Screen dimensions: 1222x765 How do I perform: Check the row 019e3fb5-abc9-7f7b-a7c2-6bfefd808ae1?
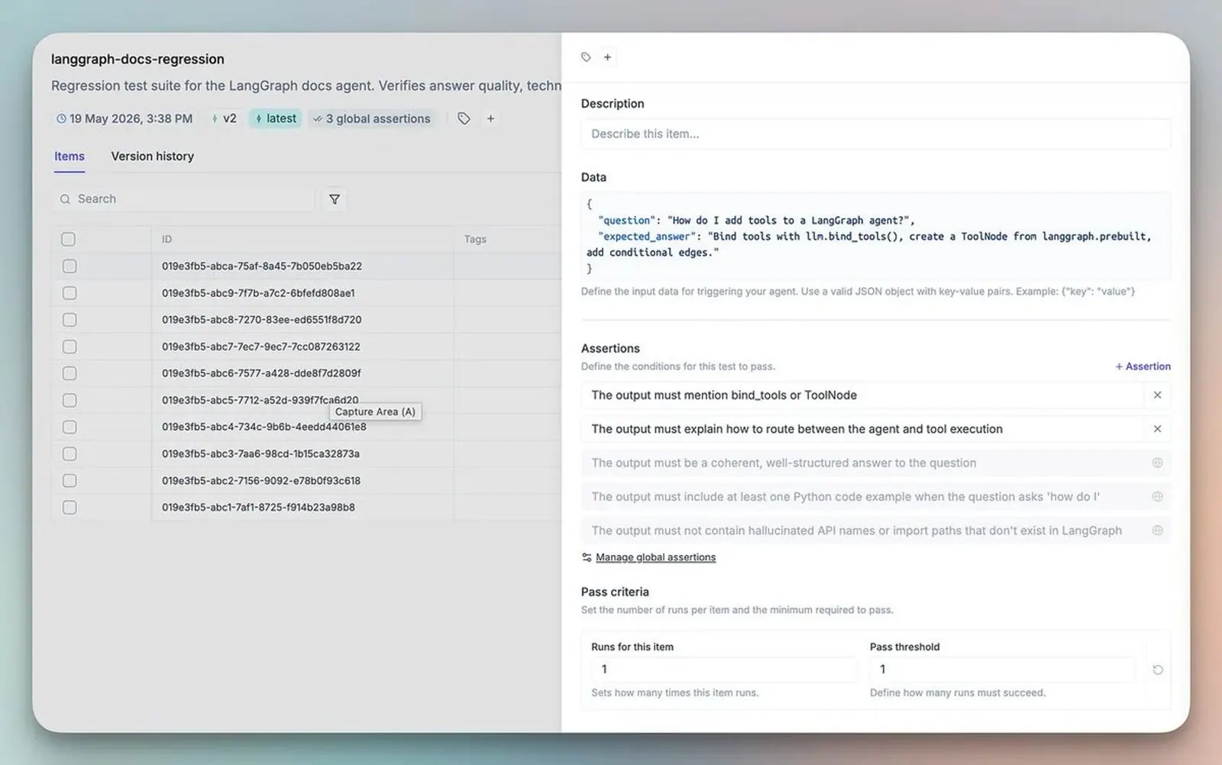click(x=70, y=293)
